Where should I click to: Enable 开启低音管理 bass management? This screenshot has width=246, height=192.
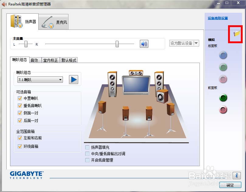pyautogui.click(x=87, y=159)
